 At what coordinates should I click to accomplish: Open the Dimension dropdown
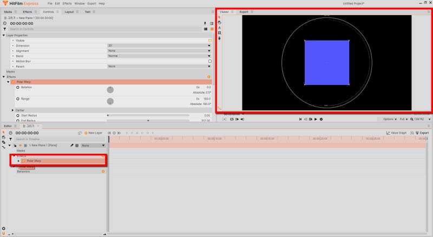tap(159, 45)
